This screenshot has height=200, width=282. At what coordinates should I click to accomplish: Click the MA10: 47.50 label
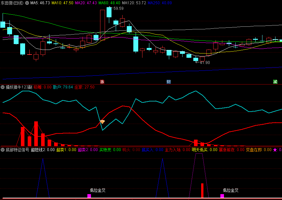(62, 3)
